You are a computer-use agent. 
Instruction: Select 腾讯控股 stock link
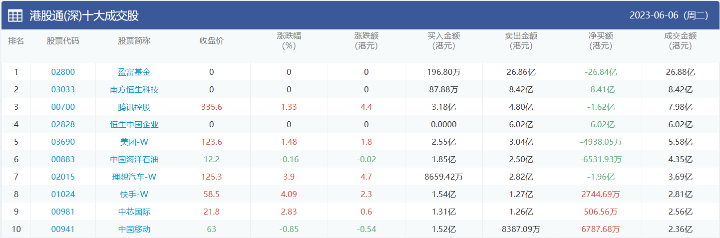coord(134,107)
